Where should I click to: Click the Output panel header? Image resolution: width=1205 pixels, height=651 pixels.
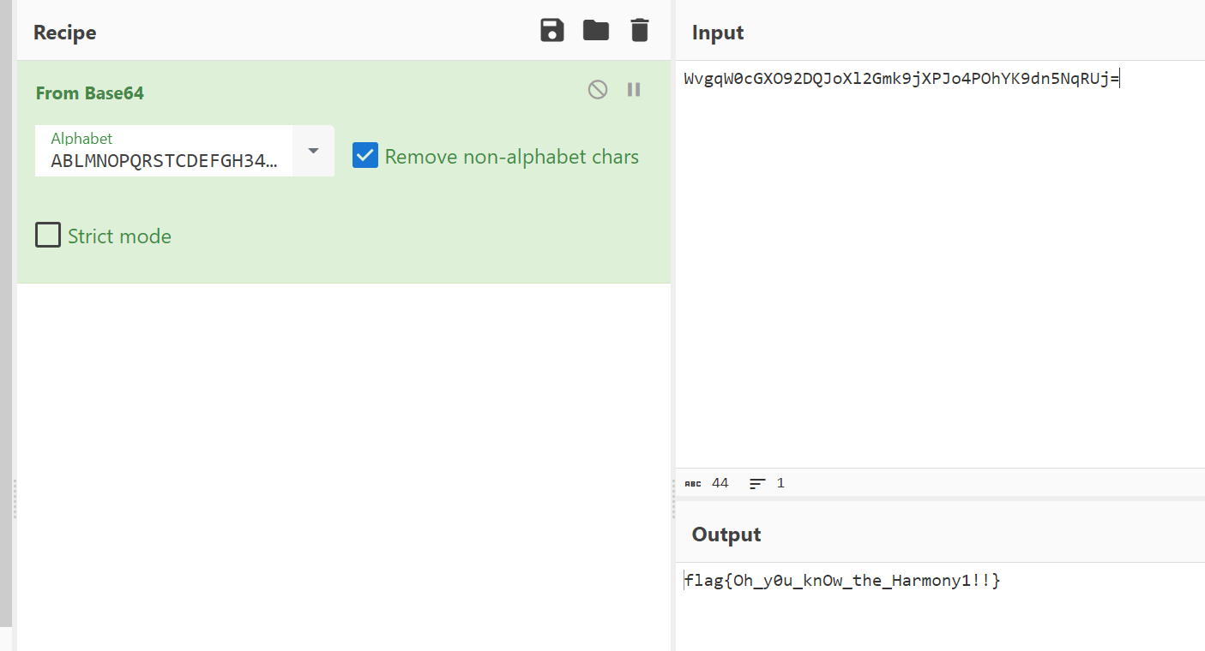(x=726, y=535)
